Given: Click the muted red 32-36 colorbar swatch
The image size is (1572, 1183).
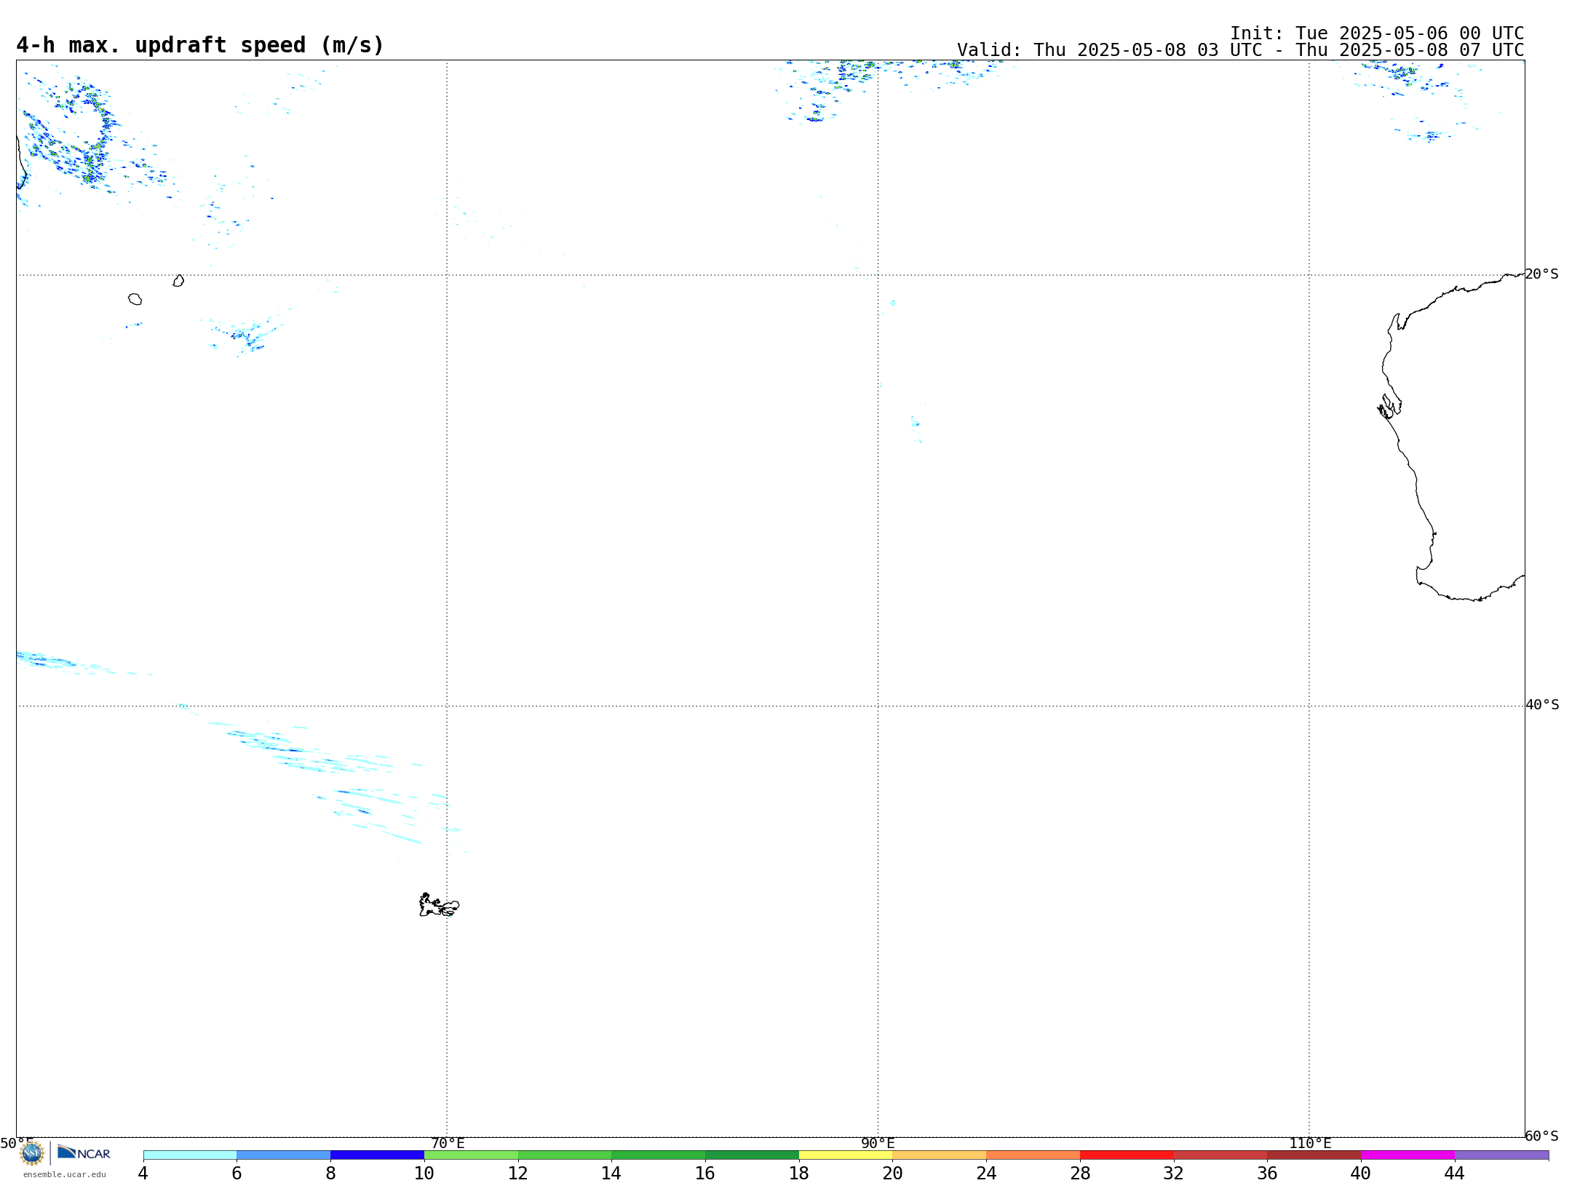Looking at the screenshot, I should tap(1220, 1155).
